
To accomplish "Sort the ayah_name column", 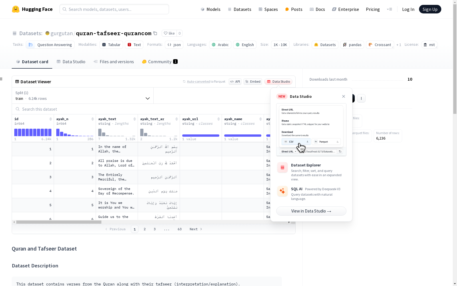I will click(260, 119).
